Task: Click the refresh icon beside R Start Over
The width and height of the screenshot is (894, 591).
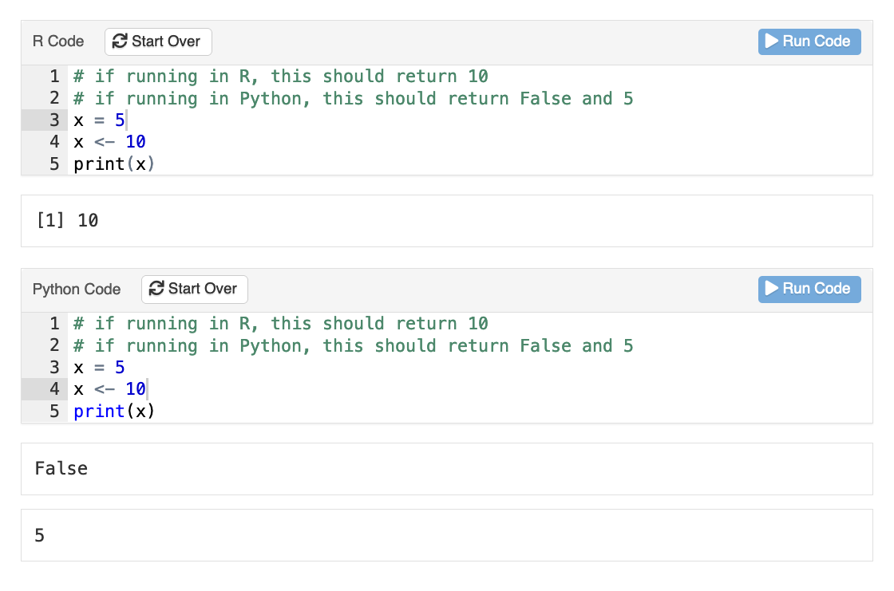Action: tap(120, 41)
